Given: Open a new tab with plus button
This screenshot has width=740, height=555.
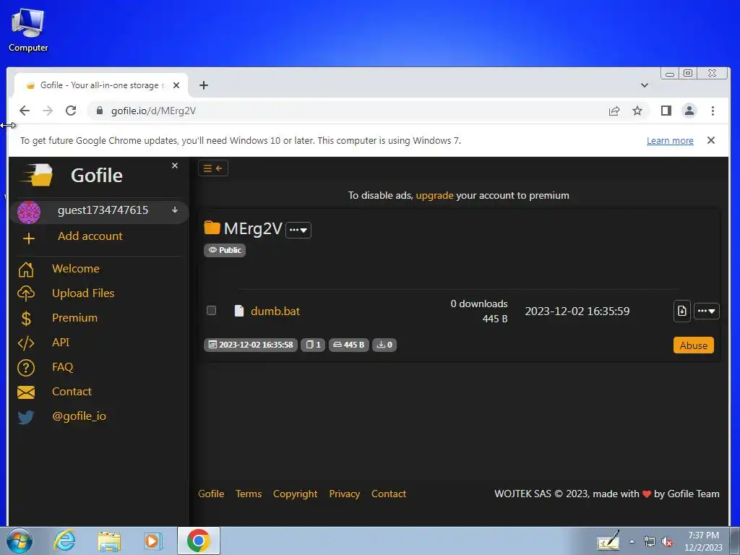Looking at the screenshot, I should 203,85.
